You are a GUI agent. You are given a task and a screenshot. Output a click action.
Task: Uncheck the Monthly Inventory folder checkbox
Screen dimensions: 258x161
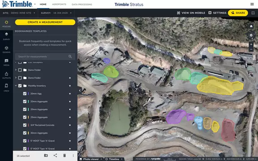[20, 86]
